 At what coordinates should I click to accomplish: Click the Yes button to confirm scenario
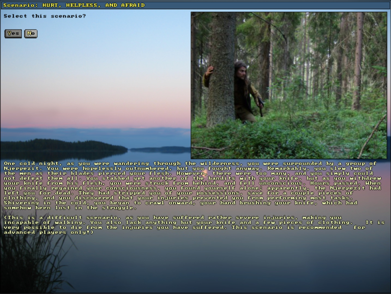pos(13,34)
